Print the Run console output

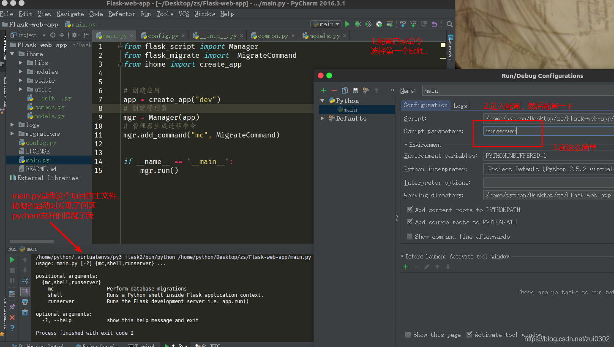coord(25,302)
